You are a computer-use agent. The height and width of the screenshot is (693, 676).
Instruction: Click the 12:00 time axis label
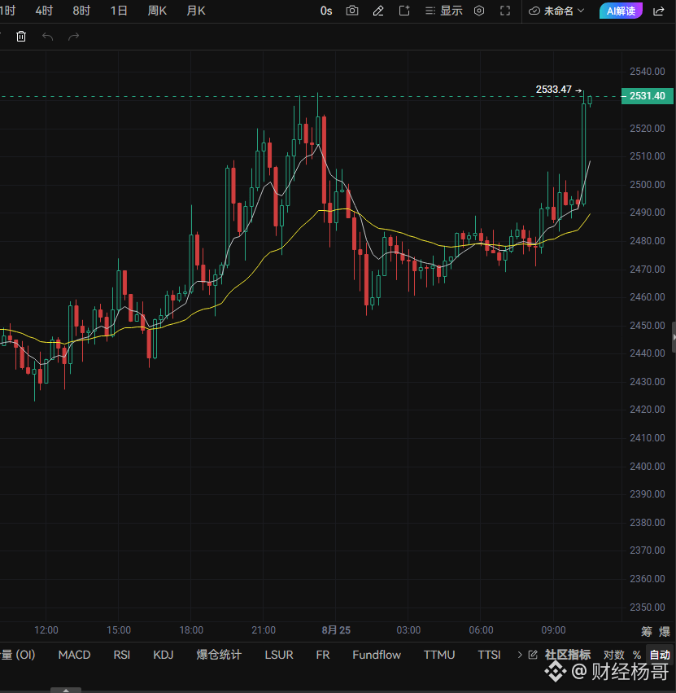46,629
